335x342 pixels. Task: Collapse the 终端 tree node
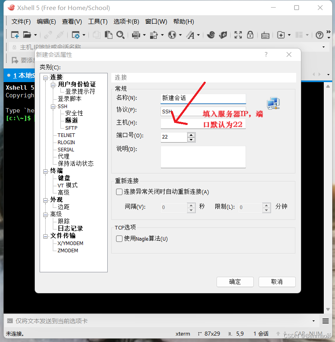coord(45,171)
